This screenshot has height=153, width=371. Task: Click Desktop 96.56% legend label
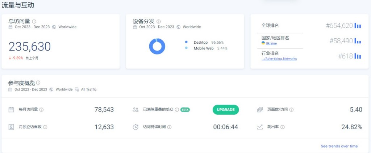pyautogui.click(x=208, y=43)
